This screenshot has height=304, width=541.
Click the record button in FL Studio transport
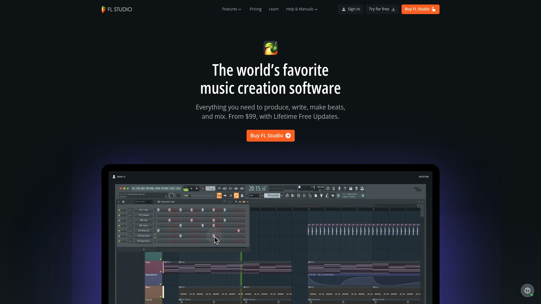click(203, 188)
